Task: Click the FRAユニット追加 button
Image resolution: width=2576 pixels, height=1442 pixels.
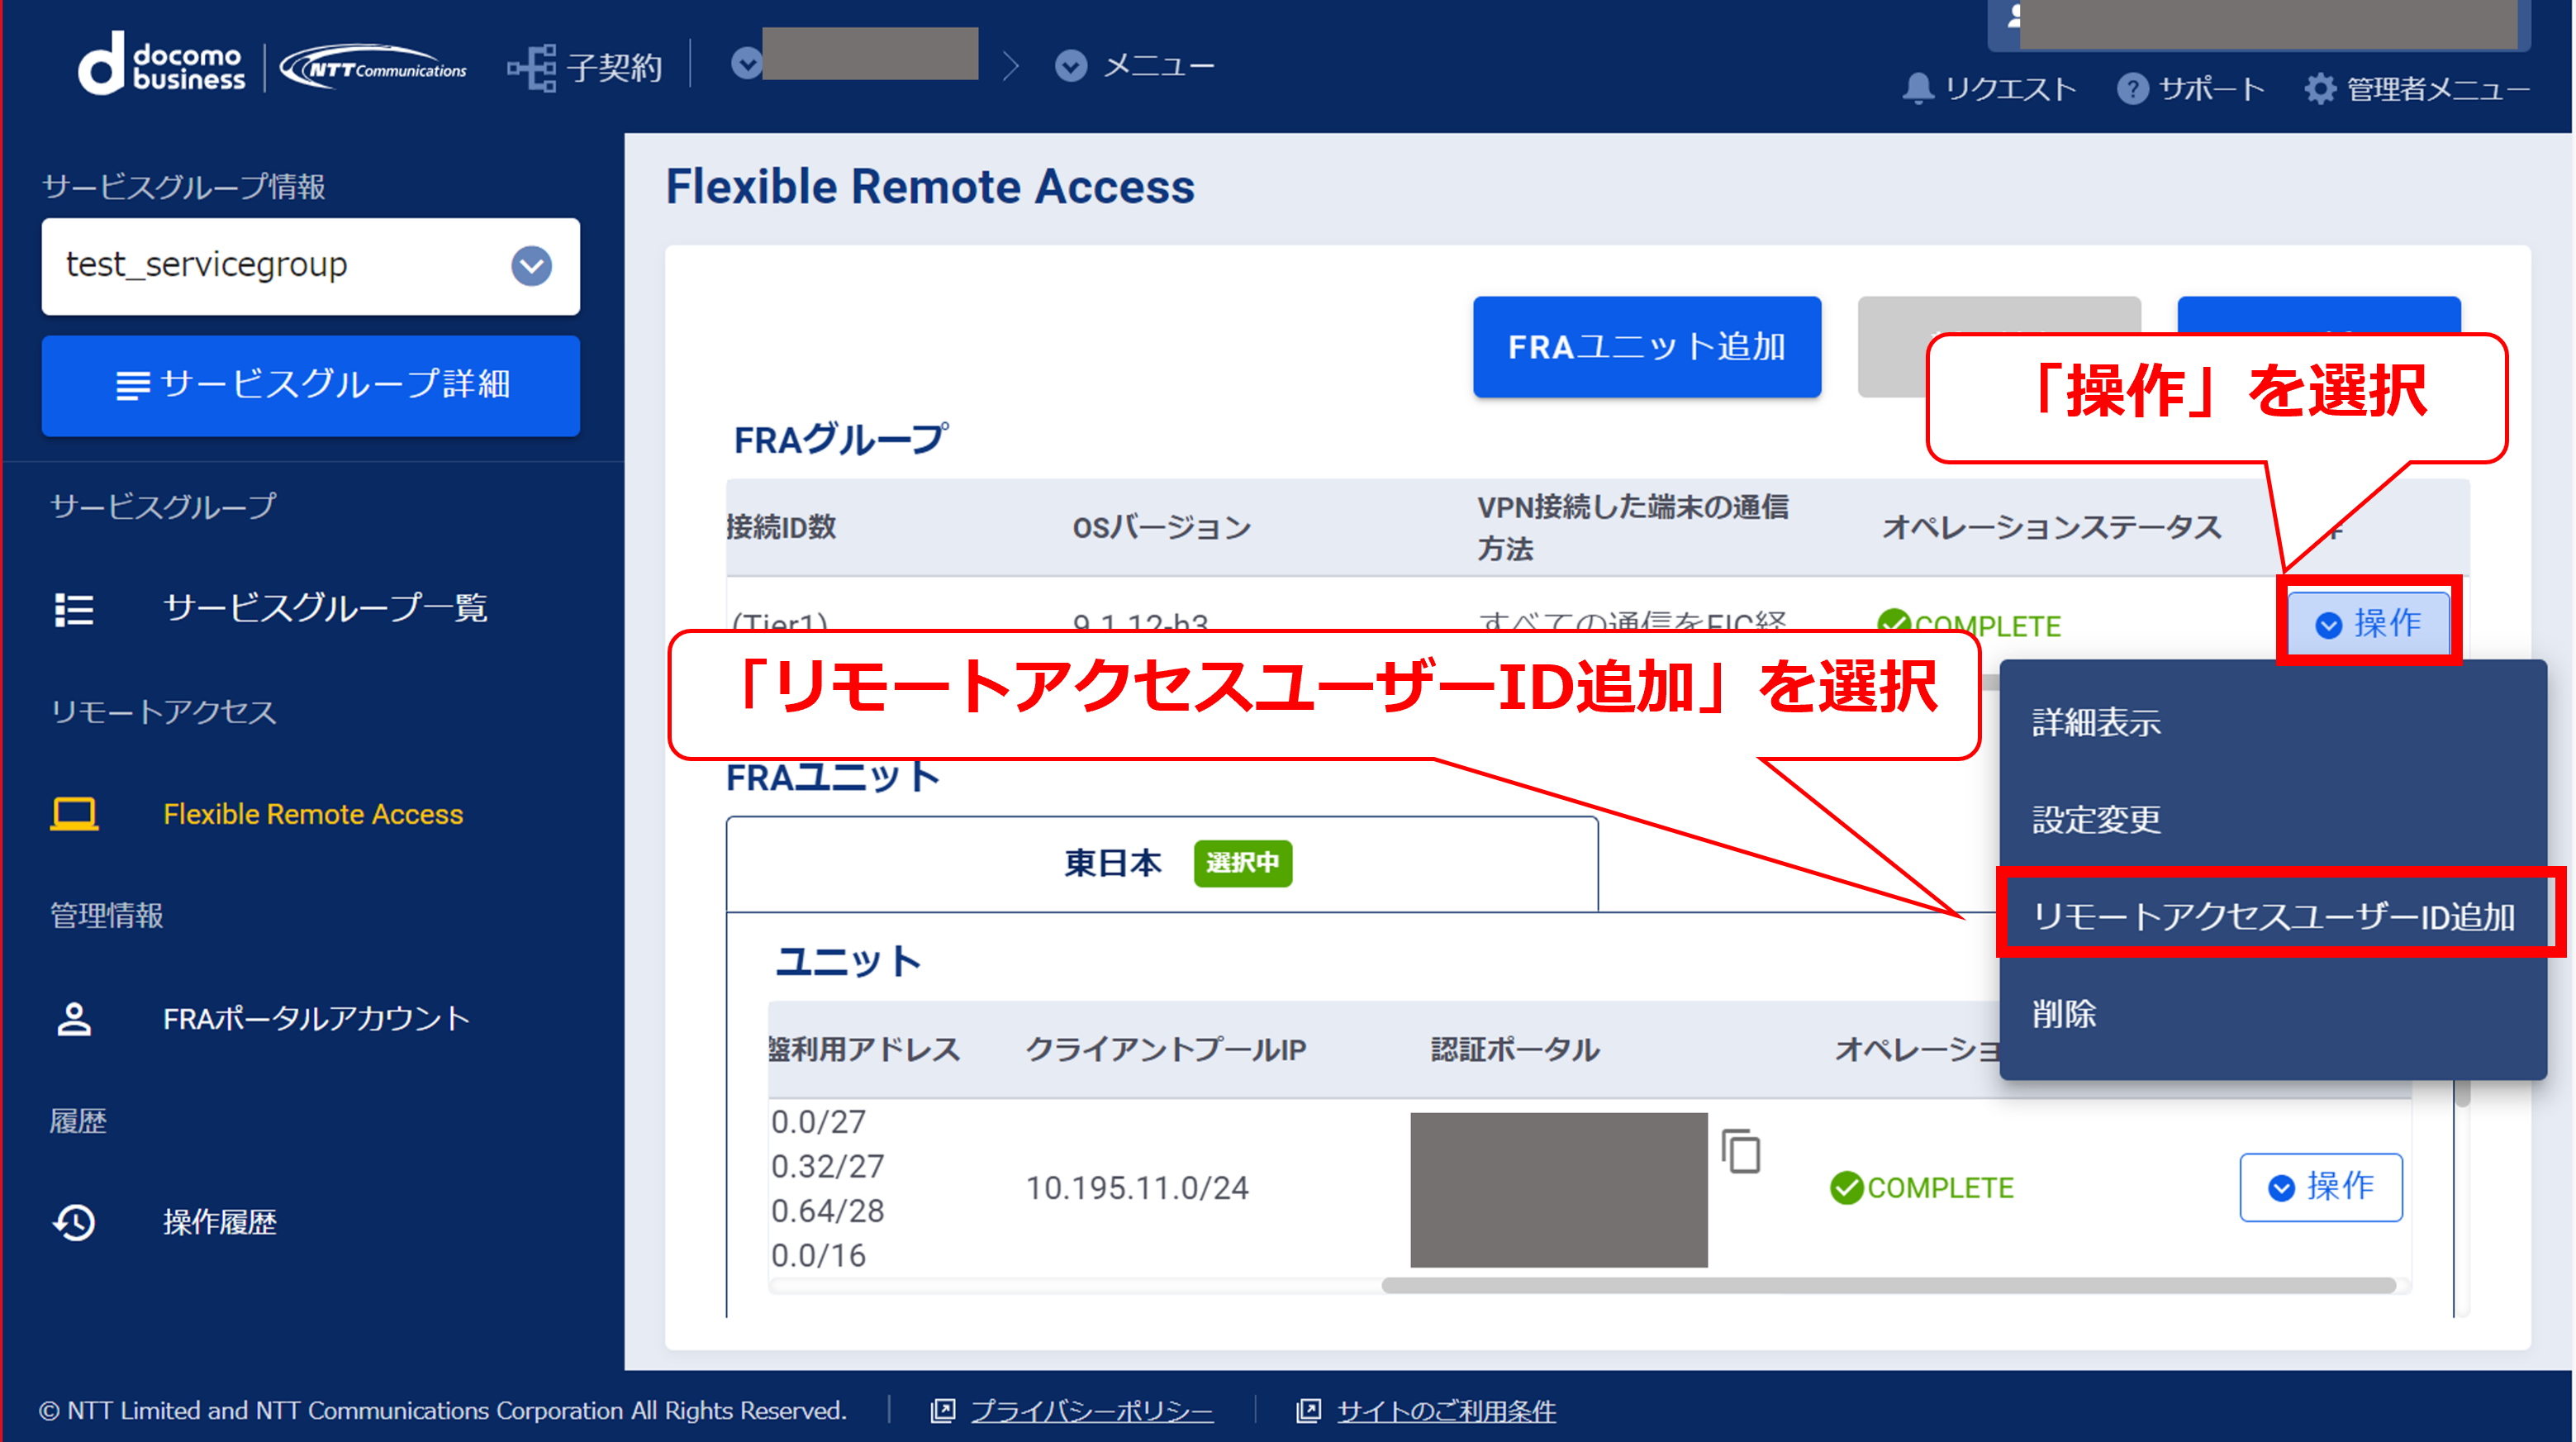Action: pyautogui.click(x=1646, y=347)
